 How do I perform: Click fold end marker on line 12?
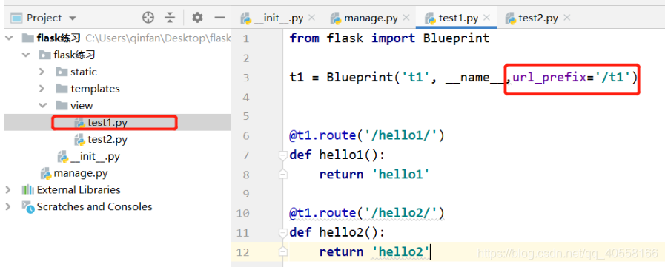click(282, 251)
